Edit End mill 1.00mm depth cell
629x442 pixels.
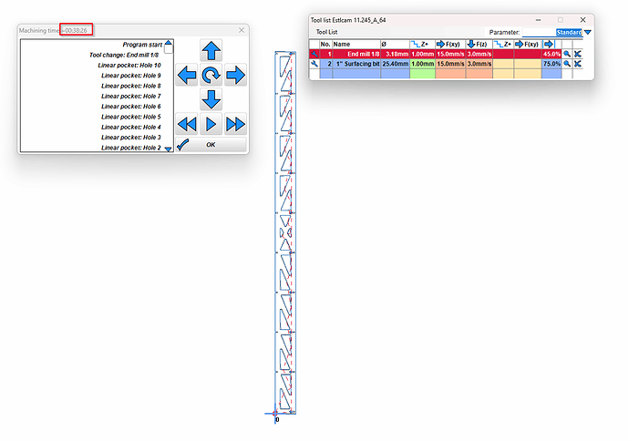pos(422,54)
